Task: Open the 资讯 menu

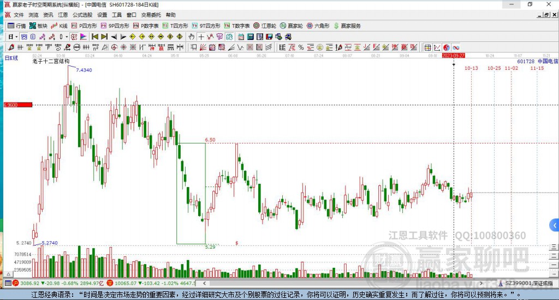Action: coord(48,15)
